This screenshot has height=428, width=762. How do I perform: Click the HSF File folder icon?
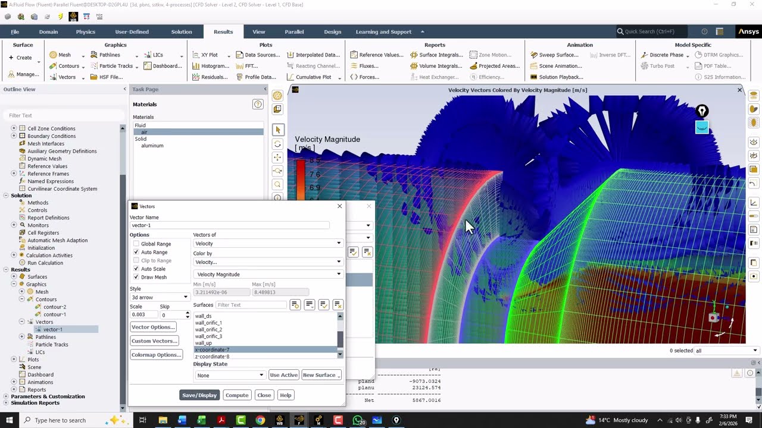[94, 77]
